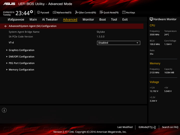The height and width of the screenshot is (135, 180).
Task: Click +12V reading 12.192 V
Action: pyautogui.click(x=154, y=91)
